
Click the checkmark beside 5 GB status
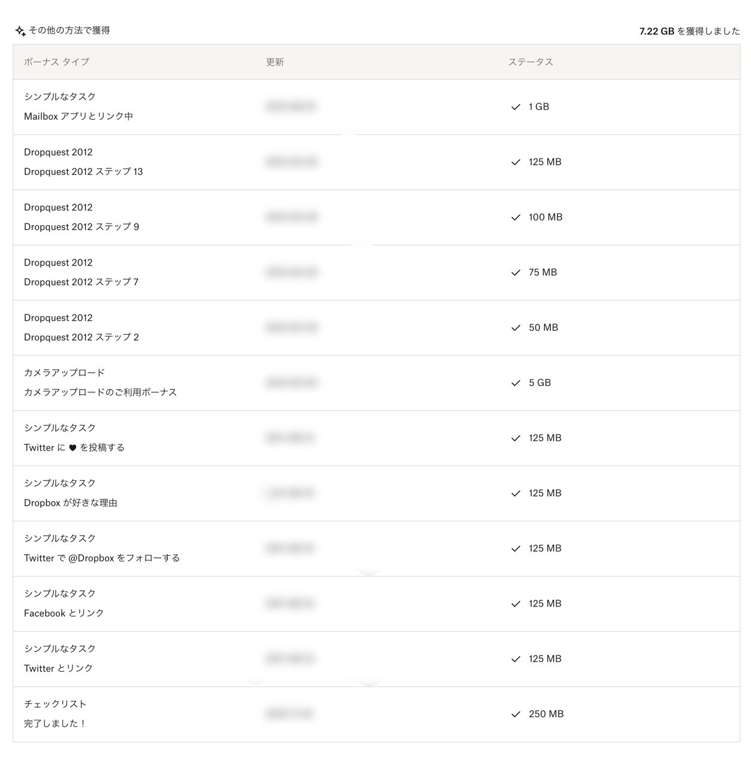515,383
